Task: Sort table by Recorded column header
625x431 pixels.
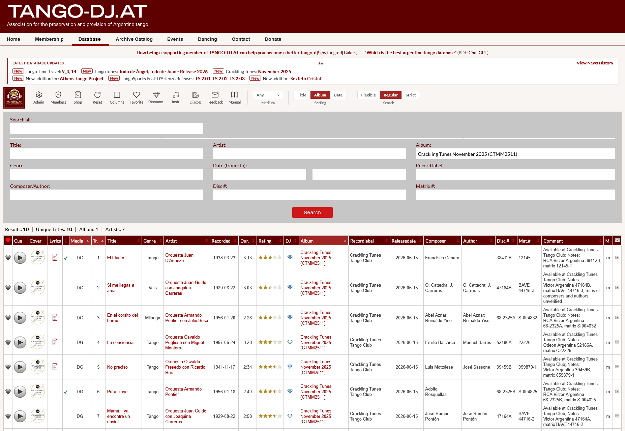Action: tap(224, 241)
